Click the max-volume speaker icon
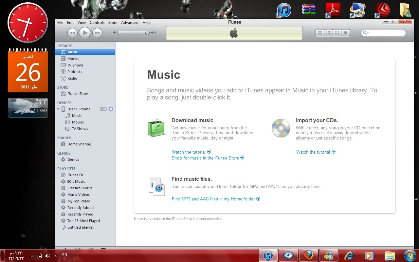Viewport: 419px width, 262px height. coord(153,33)
